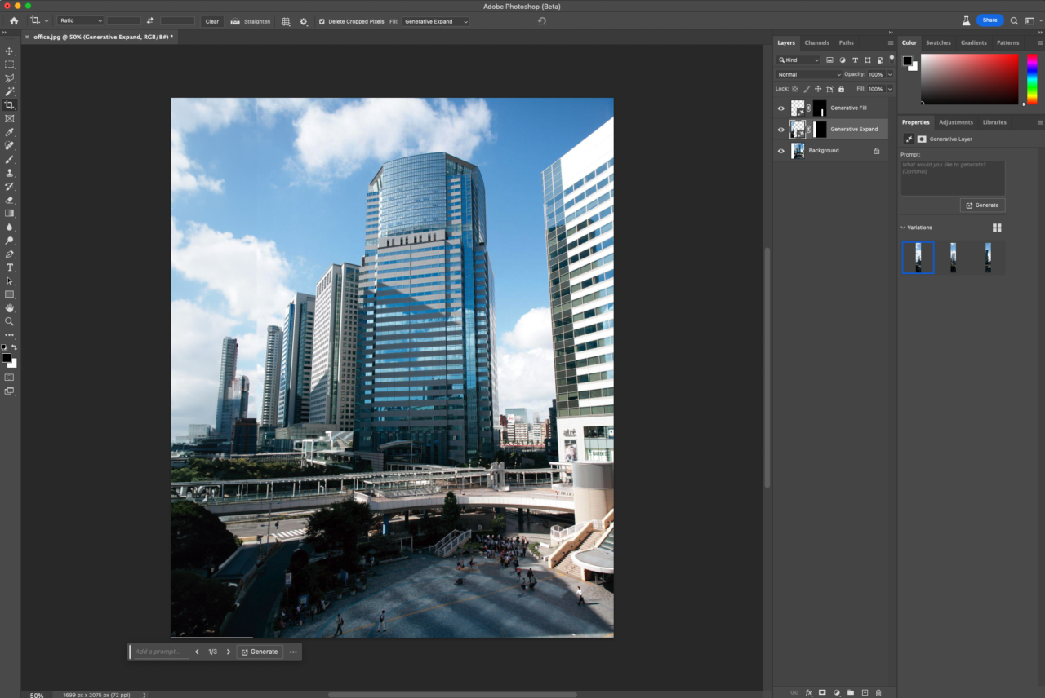Viewport: 1045px width, 698px height.
Task: Open crop overlay grid options in options bar
Action: [286, 21]
